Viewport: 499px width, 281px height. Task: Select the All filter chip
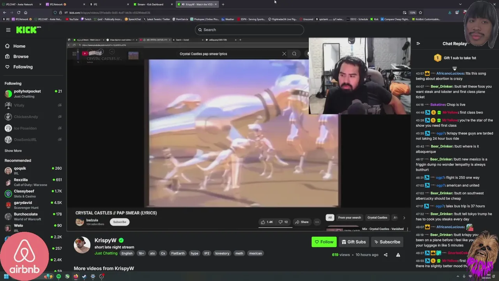click(330, 217)
